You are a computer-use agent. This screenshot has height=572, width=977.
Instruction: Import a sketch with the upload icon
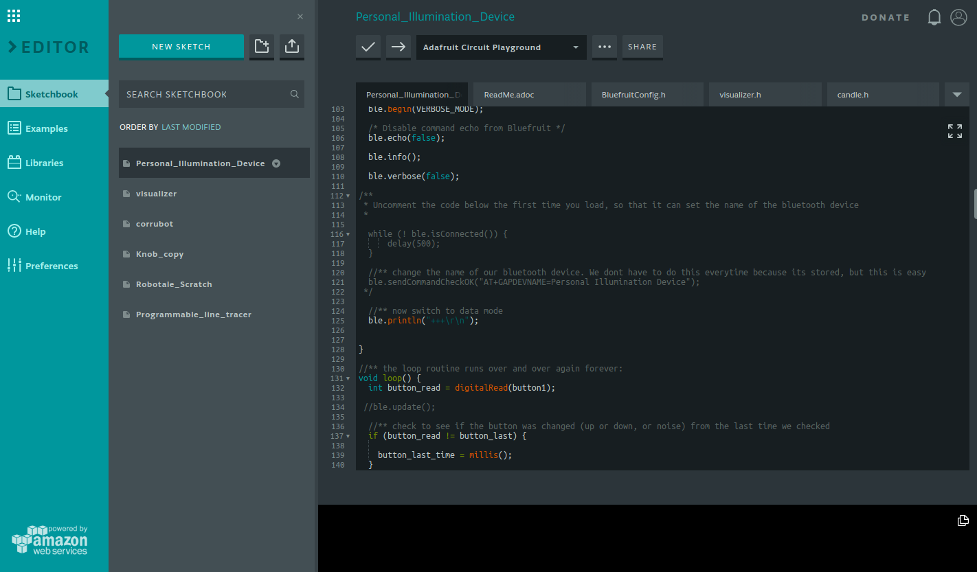tap(291, 47)
